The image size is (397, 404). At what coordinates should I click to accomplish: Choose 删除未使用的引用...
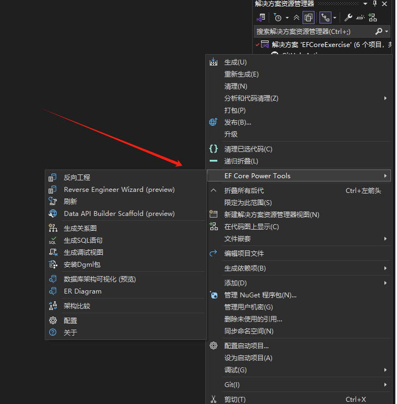coord(299,319)
